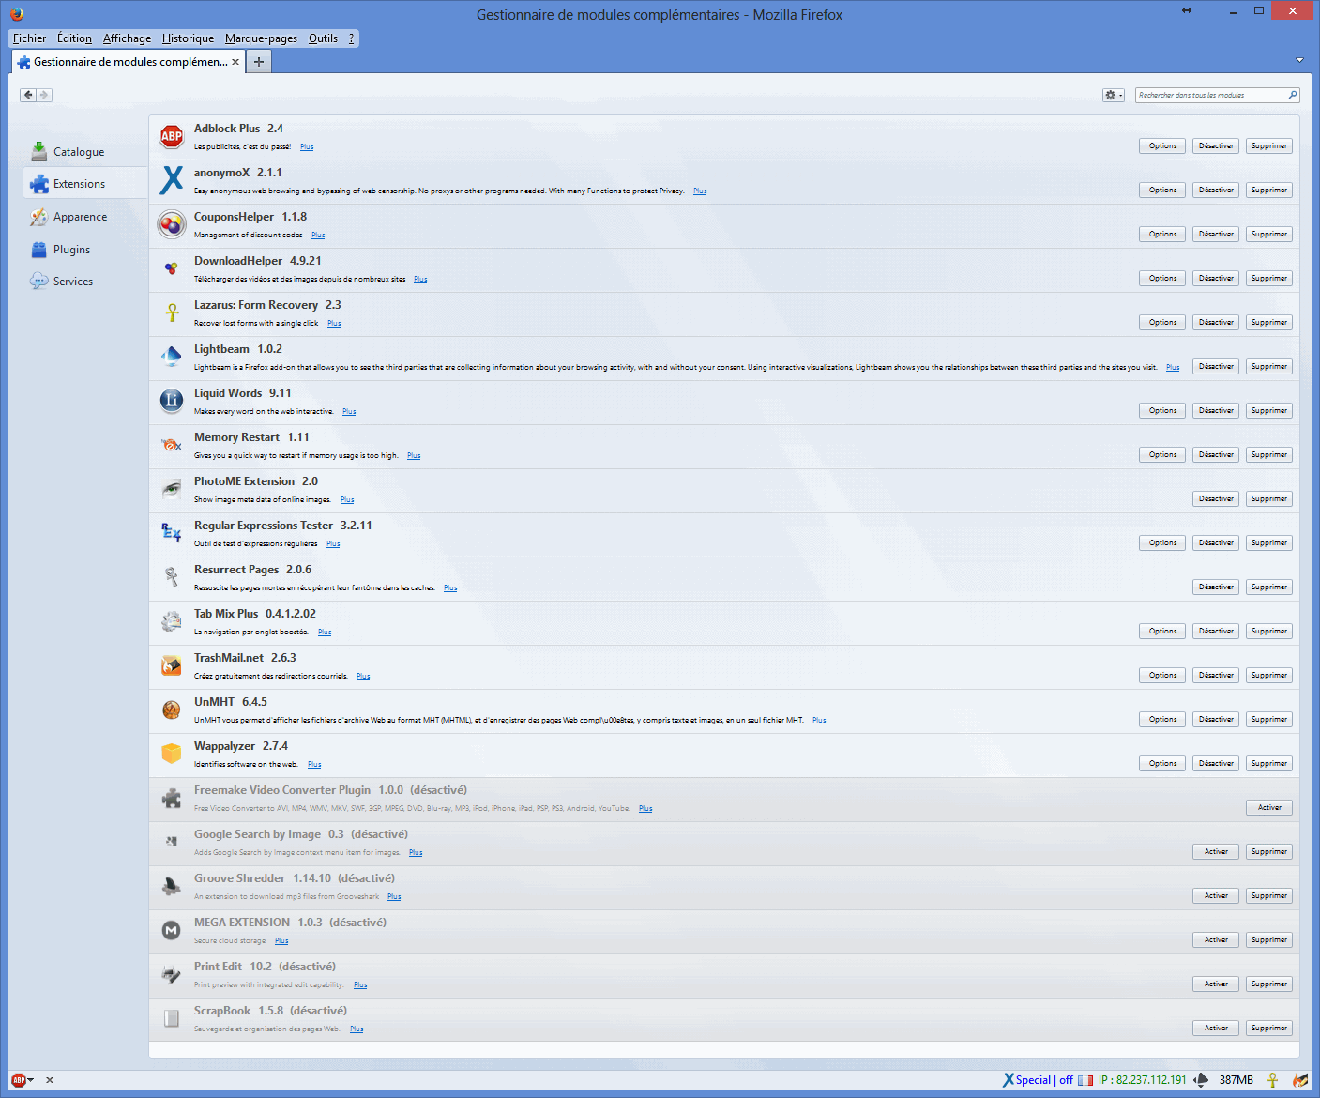1320x1098 pixels.
Task: Click the TrashMail.net orange icon
Action: (x=172, y=665)
